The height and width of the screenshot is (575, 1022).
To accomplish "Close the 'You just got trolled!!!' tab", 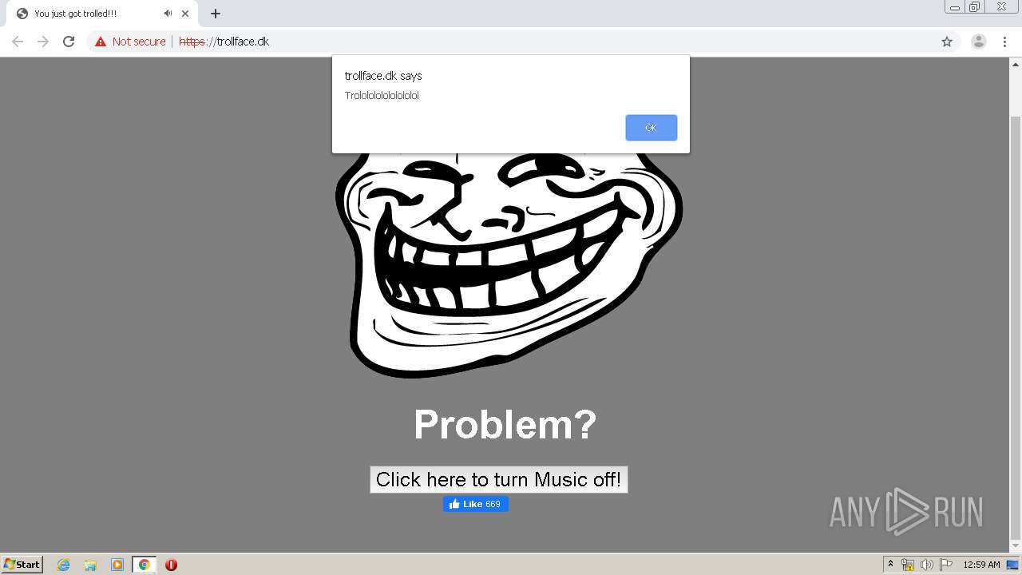I will point(185,14).
